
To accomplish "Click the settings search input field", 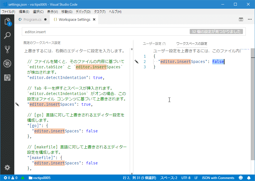I will pos(106,32).
